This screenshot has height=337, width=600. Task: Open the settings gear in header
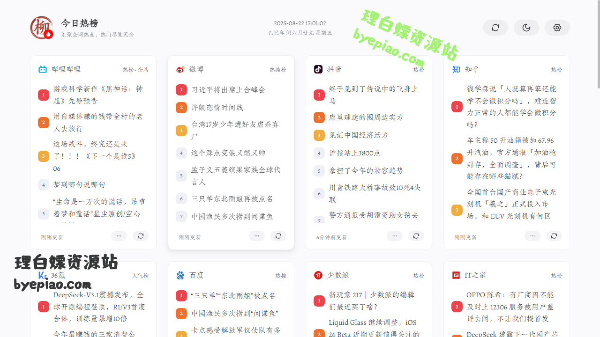(x=557, y=28)
